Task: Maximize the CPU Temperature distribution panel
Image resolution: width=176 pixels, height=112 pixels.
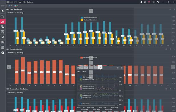Action: click(166, 89)
